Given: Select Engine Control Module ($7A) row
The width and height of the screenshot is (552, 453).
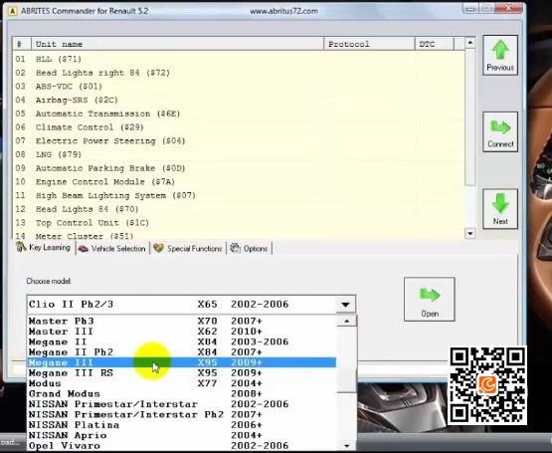Looking at the screenshot, I should point(239,182).
